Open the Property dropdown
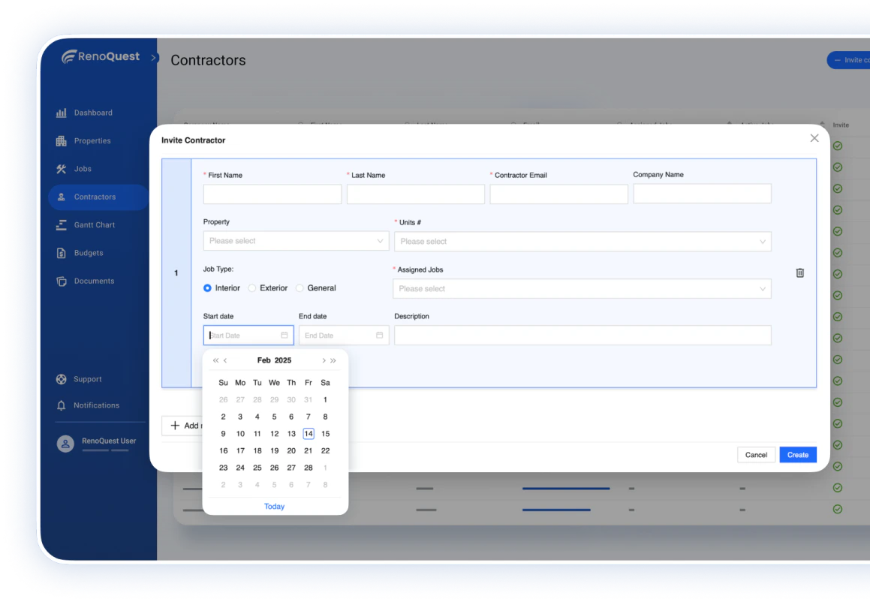 296,241
